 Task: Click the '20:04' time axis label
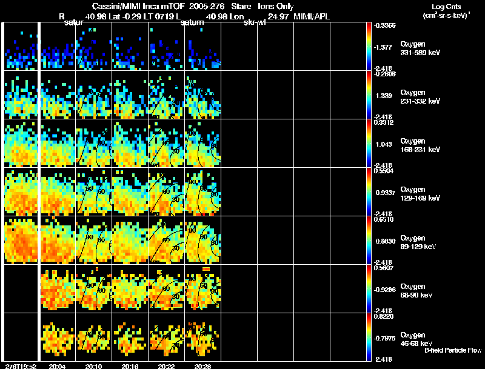(57, 367)
